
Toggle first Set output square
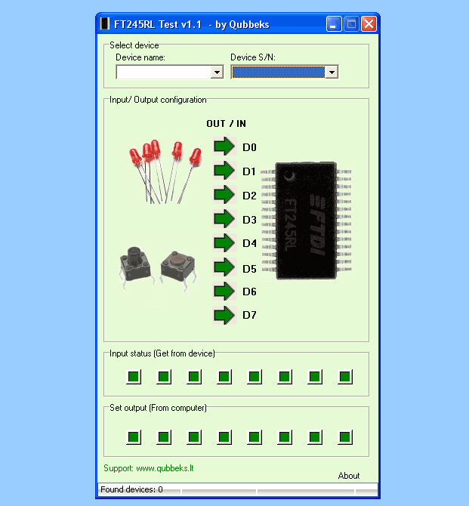134,437
